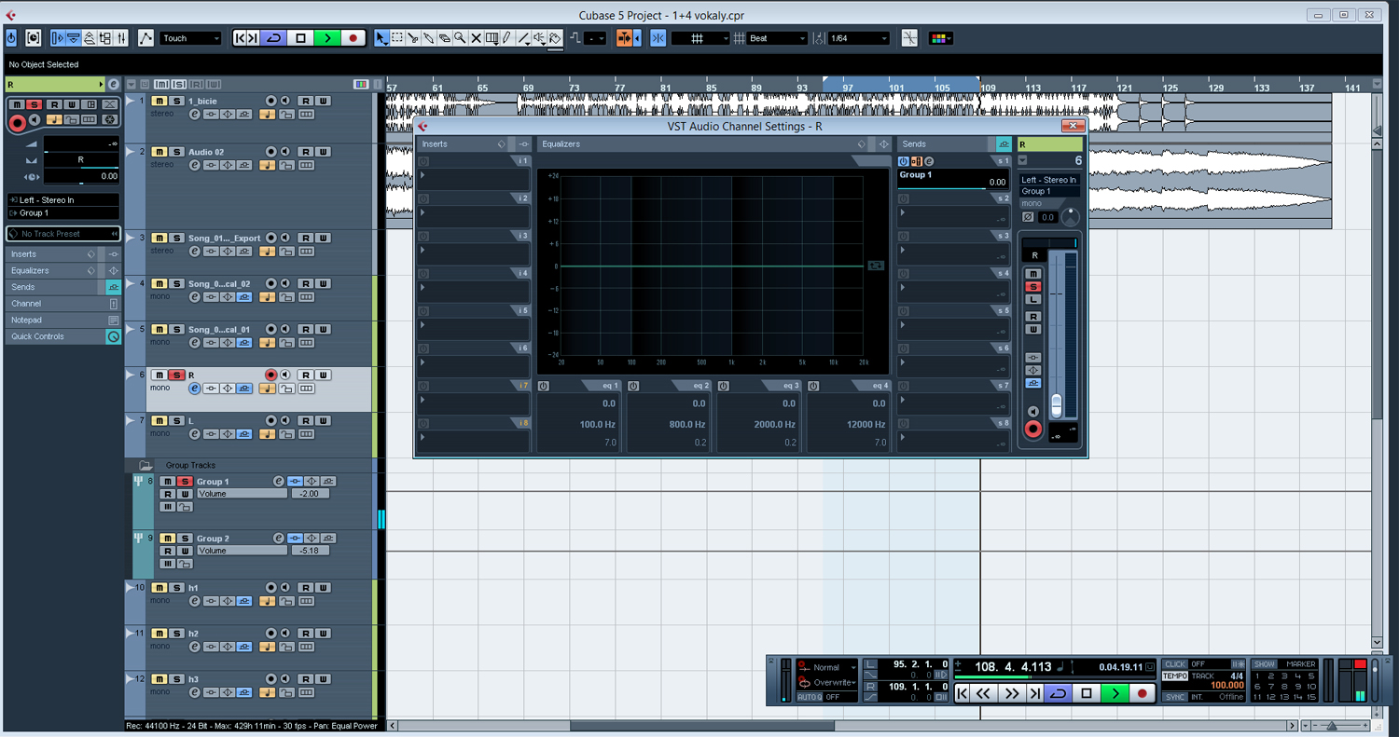This screenshot has width=1399, height=737.
Task: Toggle Solo on Group 1 track
Action: coord(185,482)
